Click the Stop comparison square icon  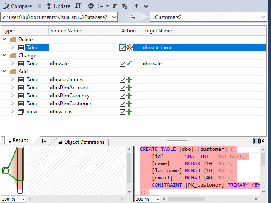[x=40, y=6]
